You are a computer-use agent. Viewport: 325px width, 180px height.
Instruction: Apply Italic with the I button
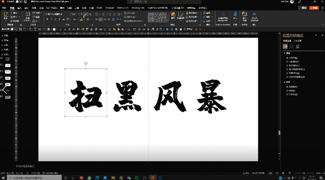(51, 19)
